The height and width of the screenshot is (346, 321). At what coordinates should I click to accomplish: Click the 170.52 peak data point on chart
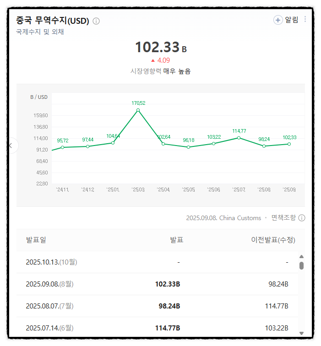138,110
